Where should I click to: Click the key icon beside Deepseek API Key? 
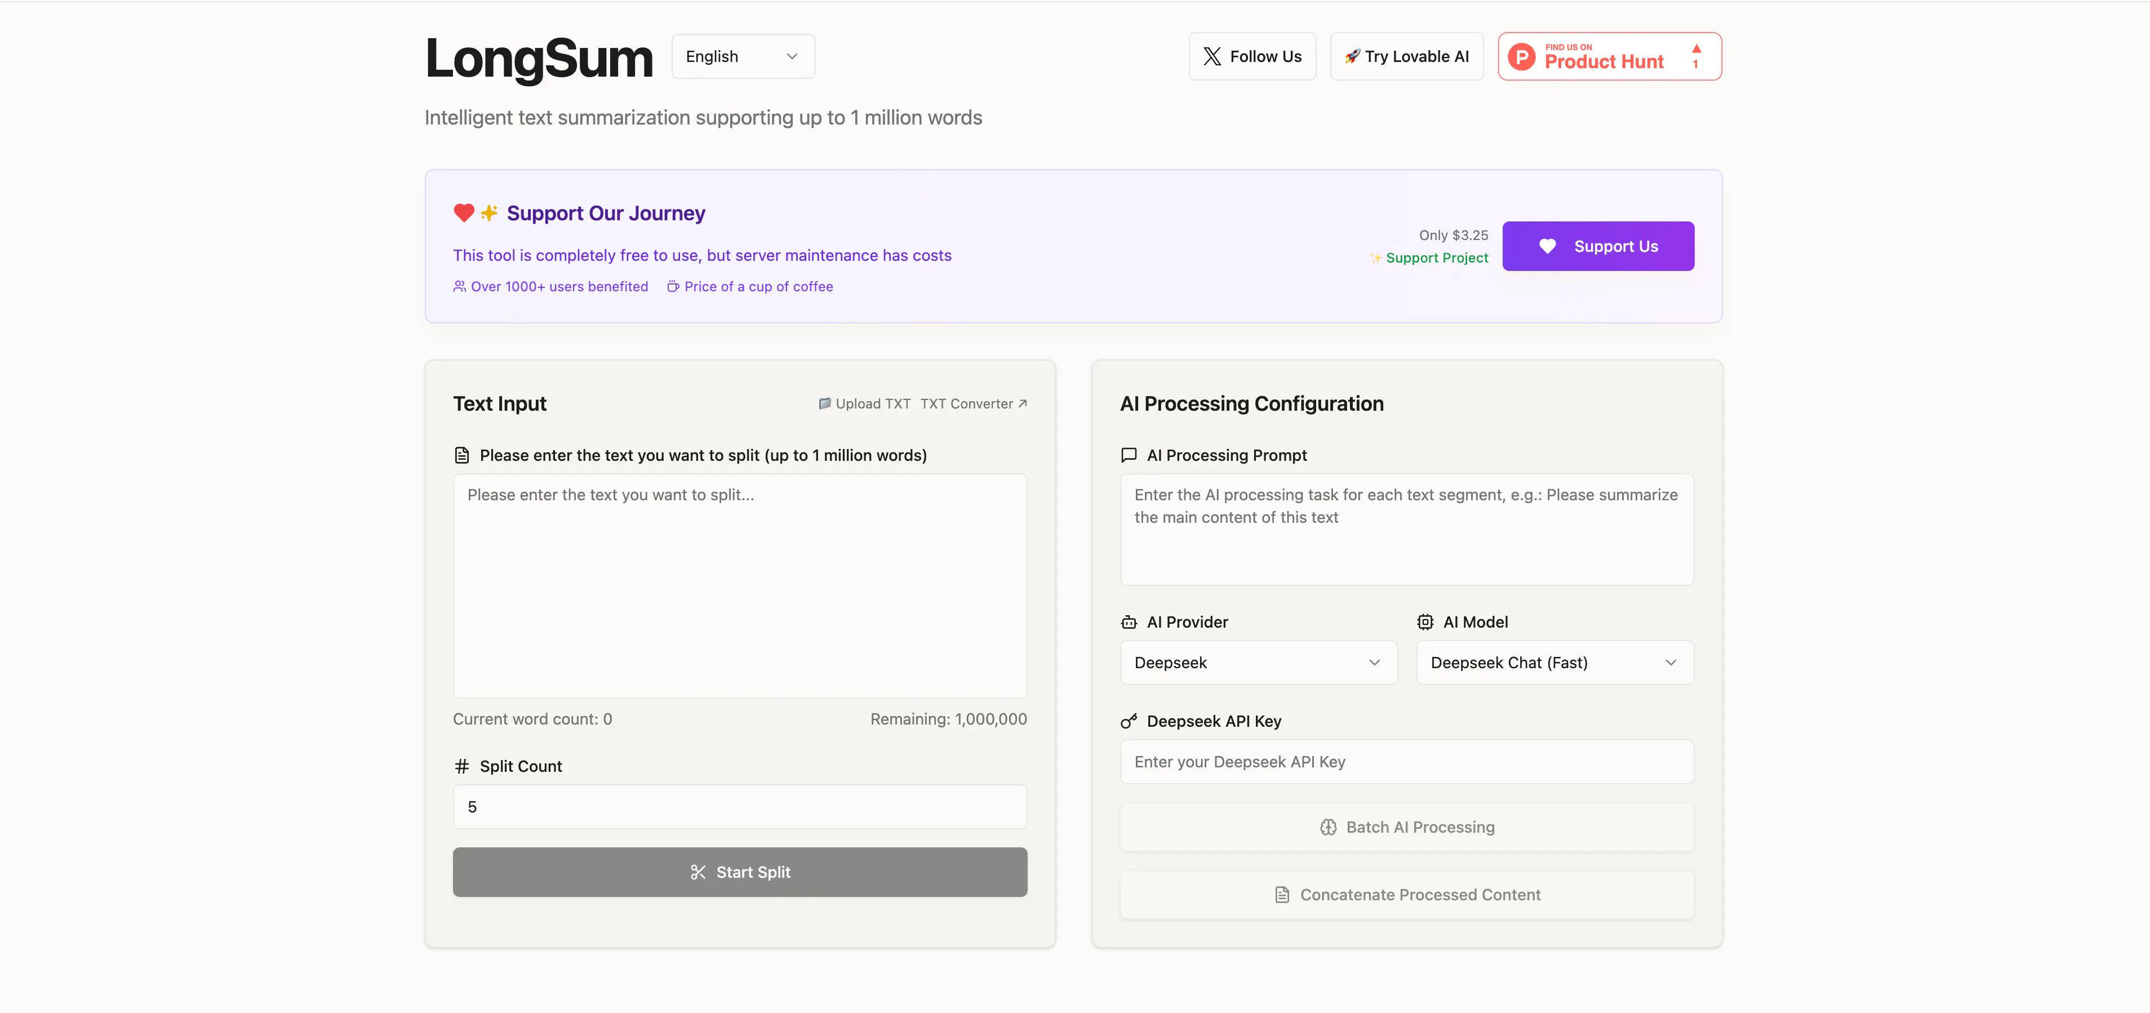1129,721
